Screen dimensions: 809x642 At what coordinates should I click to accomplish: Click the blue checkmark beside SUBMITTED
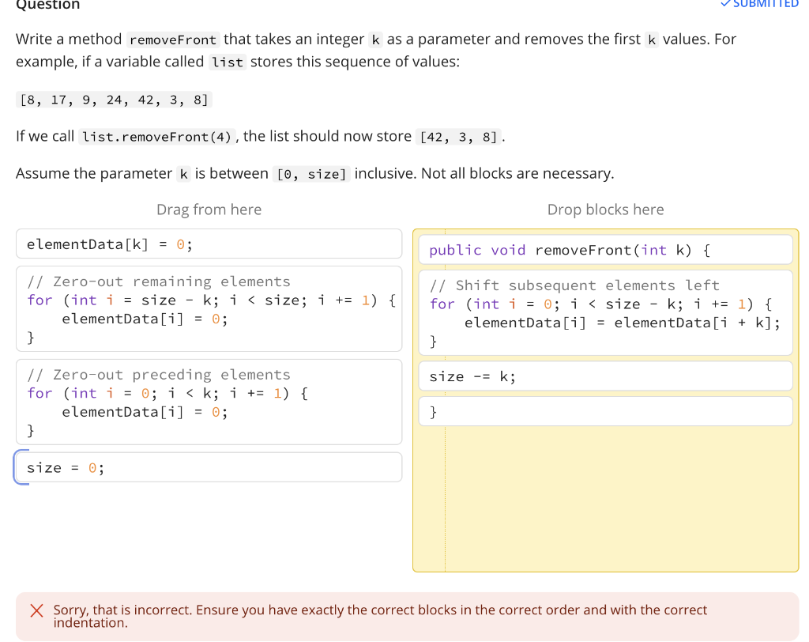pyautogui.click(x=724, y=5)
